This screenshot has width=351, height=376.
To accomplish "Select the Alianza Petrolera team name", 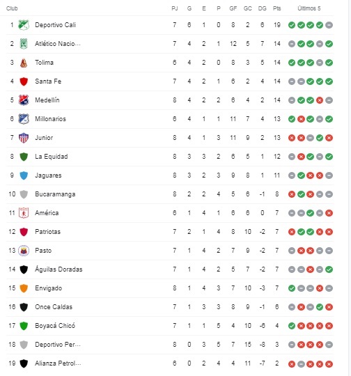I will (x=58, y=363).
